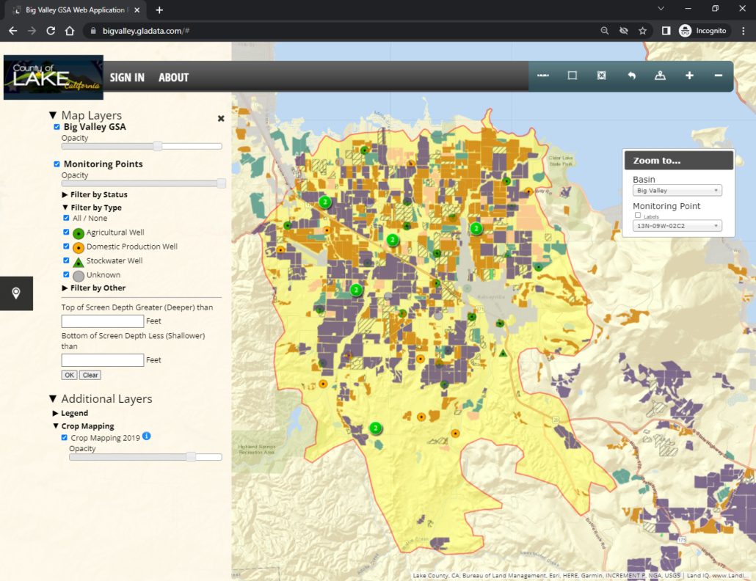Toggle the Stockwater Well checkbox
The width and height of the screenshot is (756, 581).
click(x=67, y=260)
